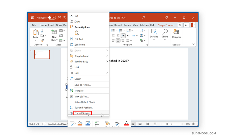The width and height of the screenshot is (225, 139).
Task: Click Save as Picture option
Action: (x=82, y=85)
